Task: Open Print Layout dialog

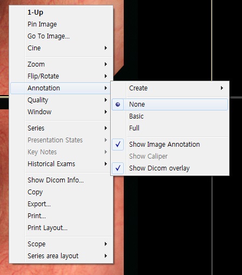Action: coord(60,228)
